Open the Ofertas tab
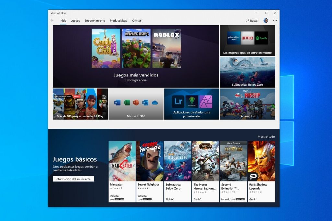The height and width of the screenshot is (221, 332). click(136, 21)
